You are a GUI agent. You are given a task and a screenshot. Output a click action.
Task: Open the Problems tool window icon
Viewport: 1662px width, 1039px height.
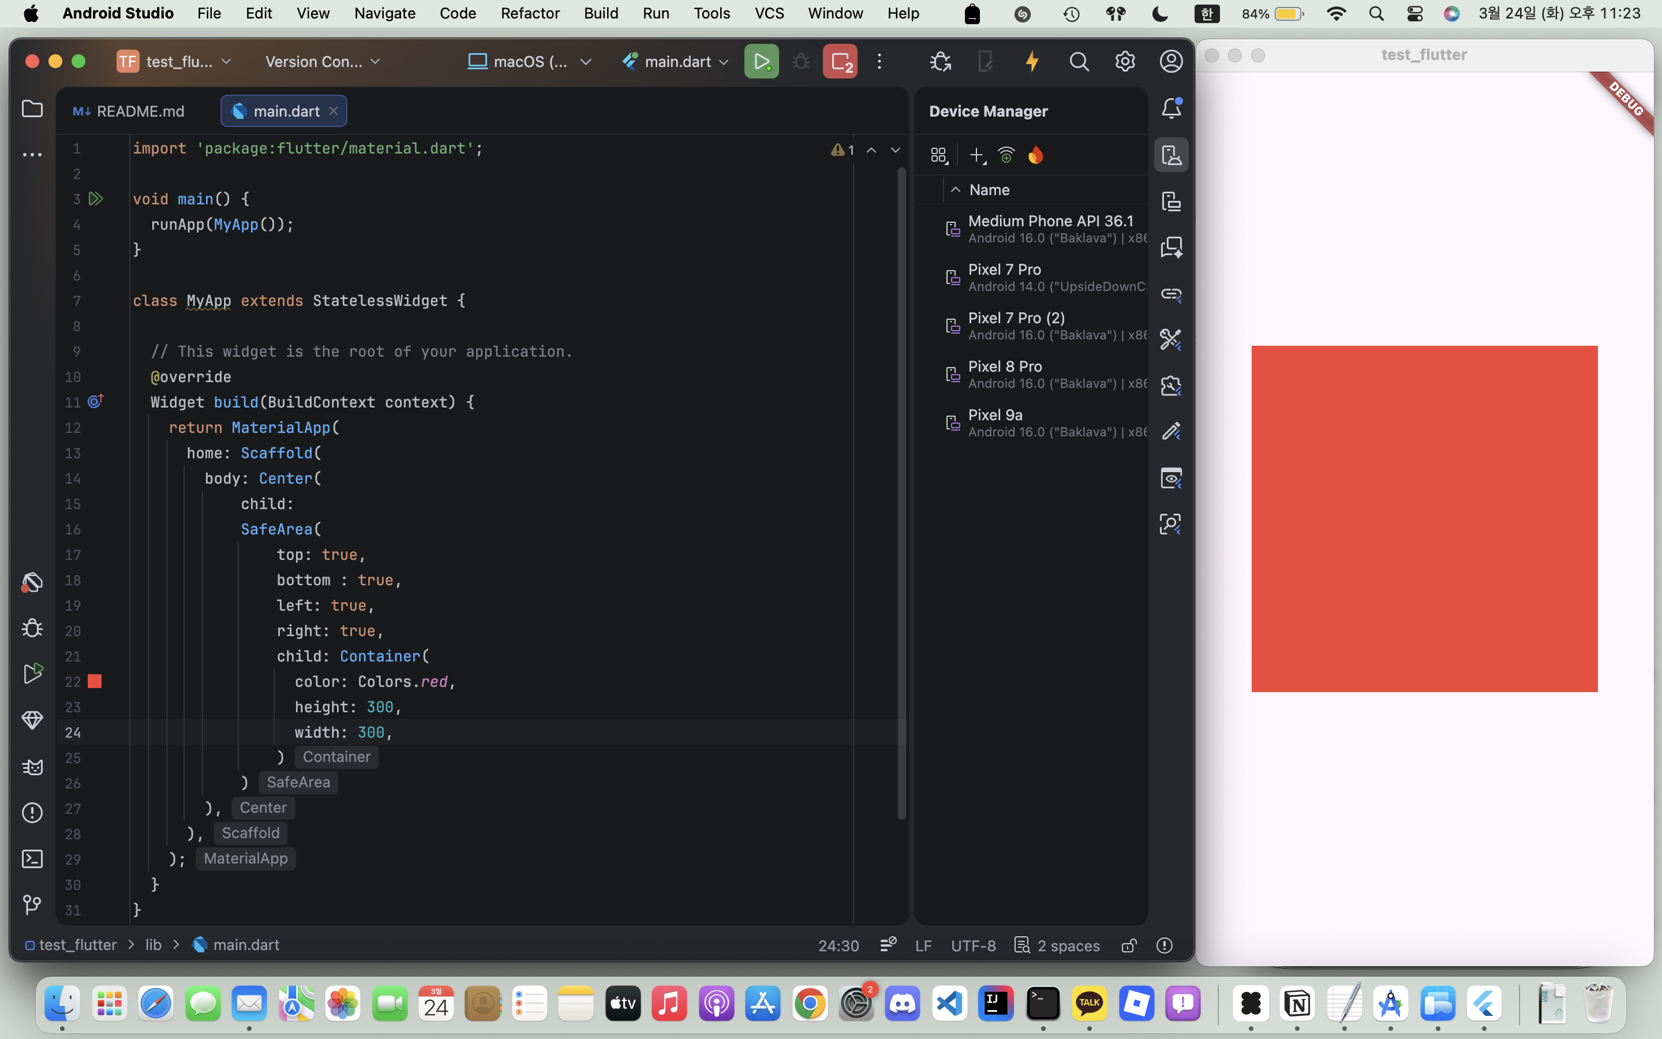(x=32, y=813)
